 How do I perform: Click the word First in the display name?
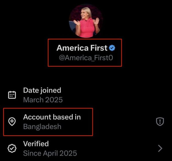coord(97,48)
